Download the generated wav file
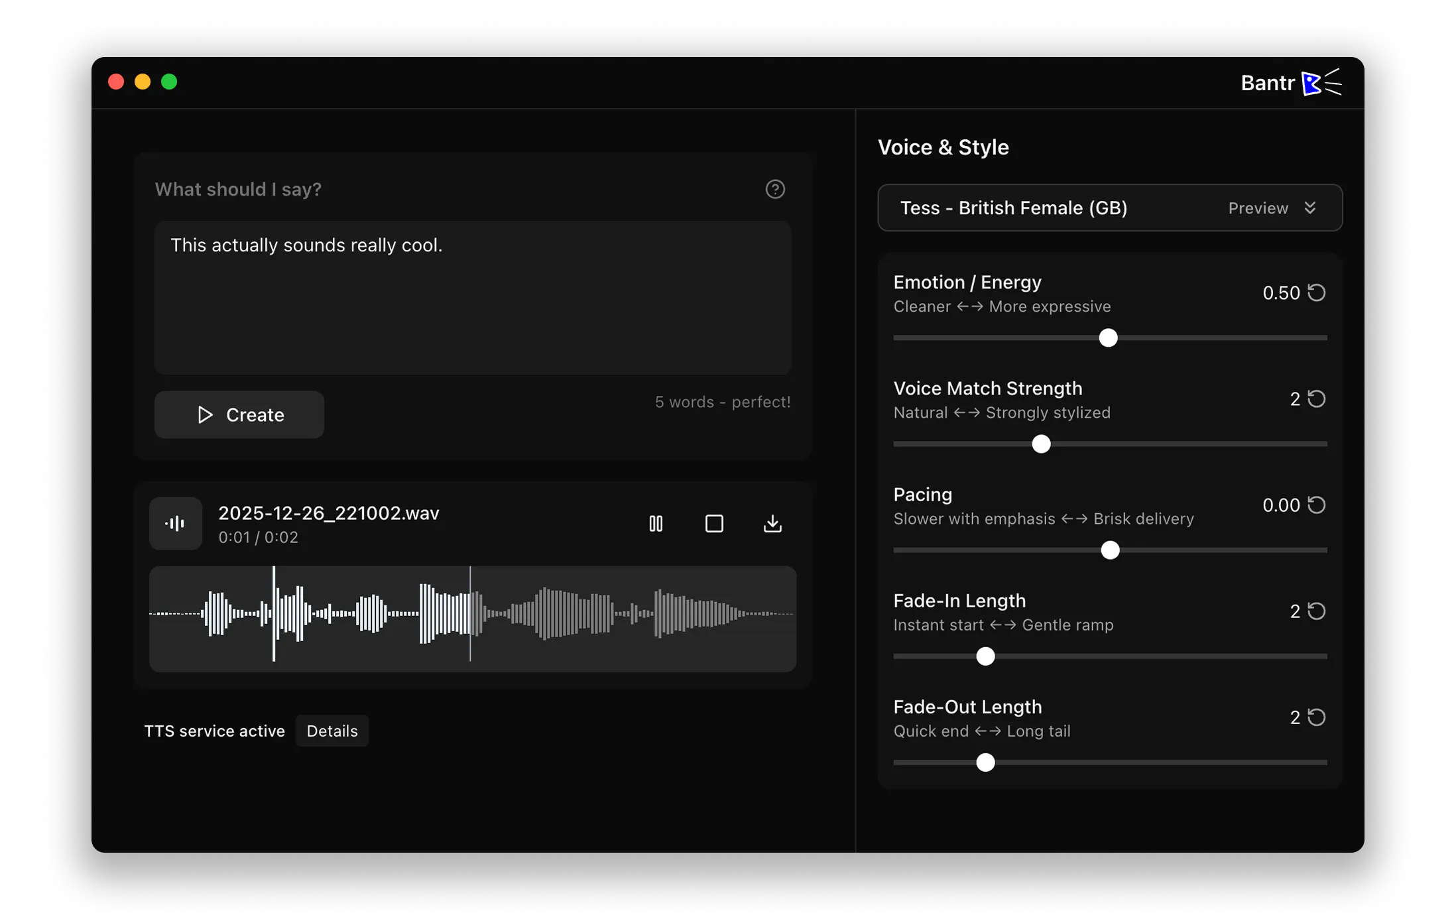Screen dimensions: 1456x919 click(772, 524)
